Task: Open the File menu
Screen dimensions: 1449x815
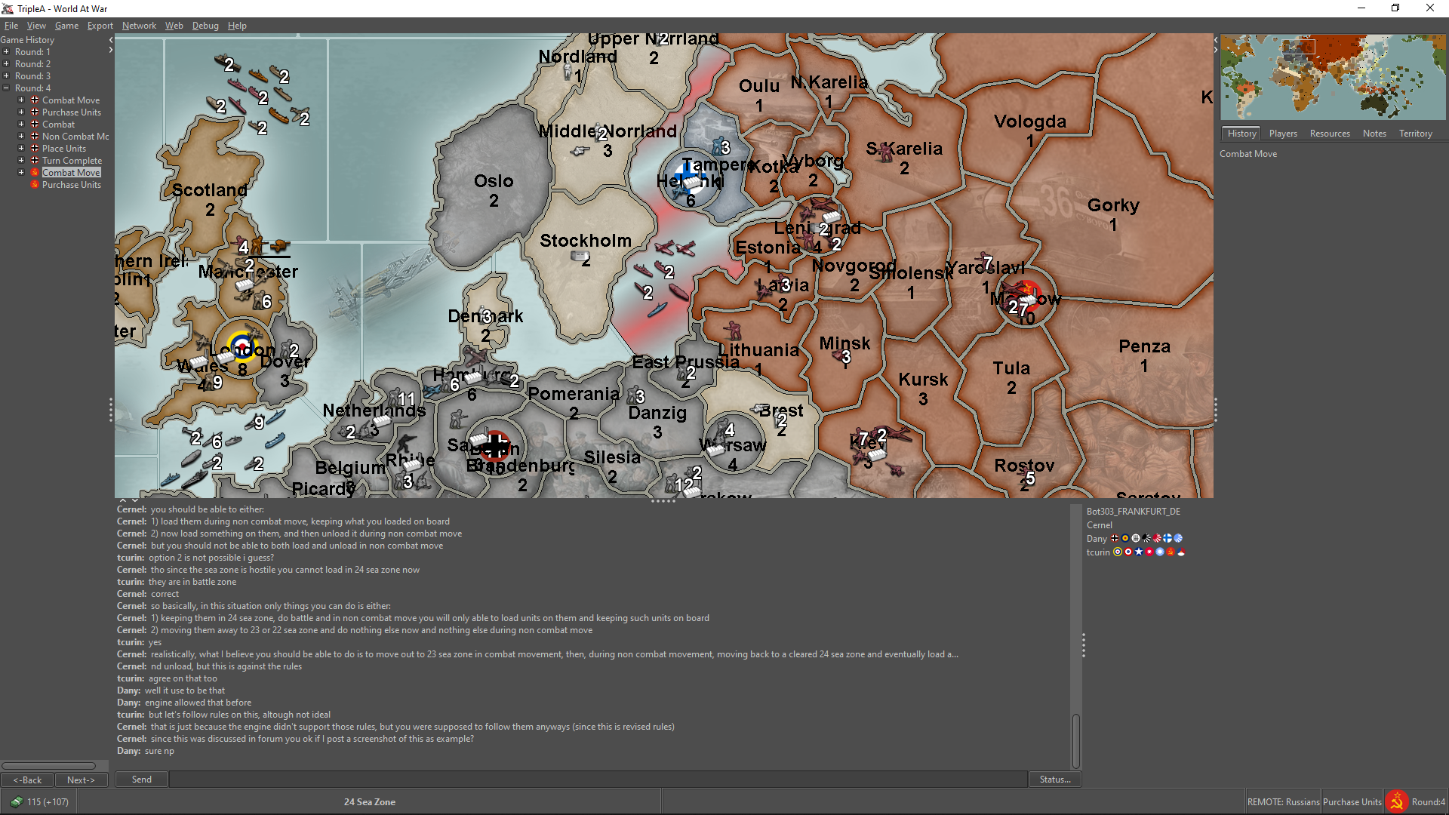Action: [x=11, y=26]
